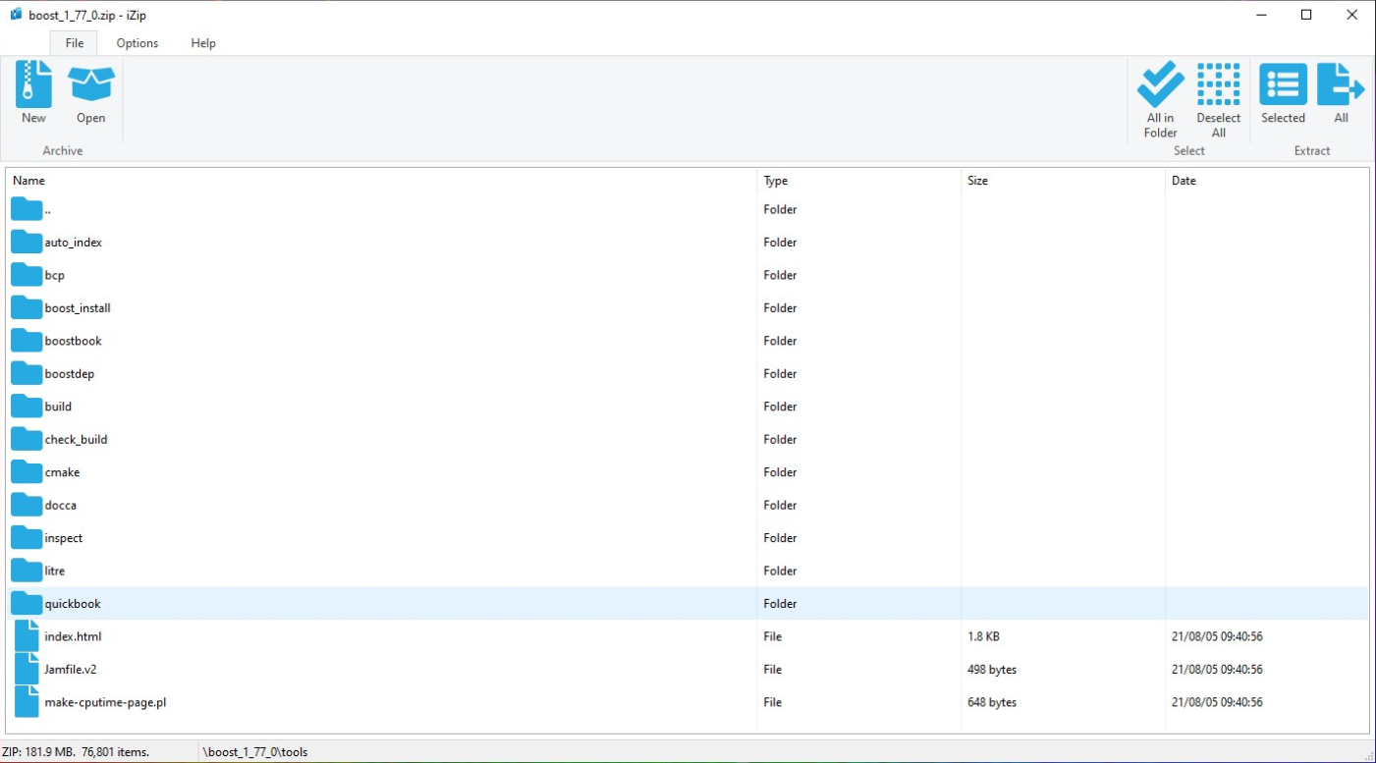Viewport: 1376px width, 763px height.
Task: Select All in Folder checkmark icon
Action: pyautogui.click(x=1160, y=84)
